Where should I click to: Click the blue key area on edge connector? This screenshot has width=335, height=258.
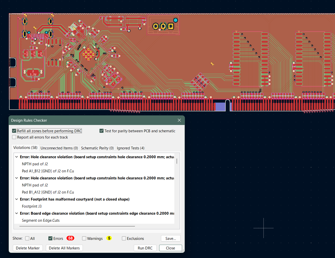220,106
